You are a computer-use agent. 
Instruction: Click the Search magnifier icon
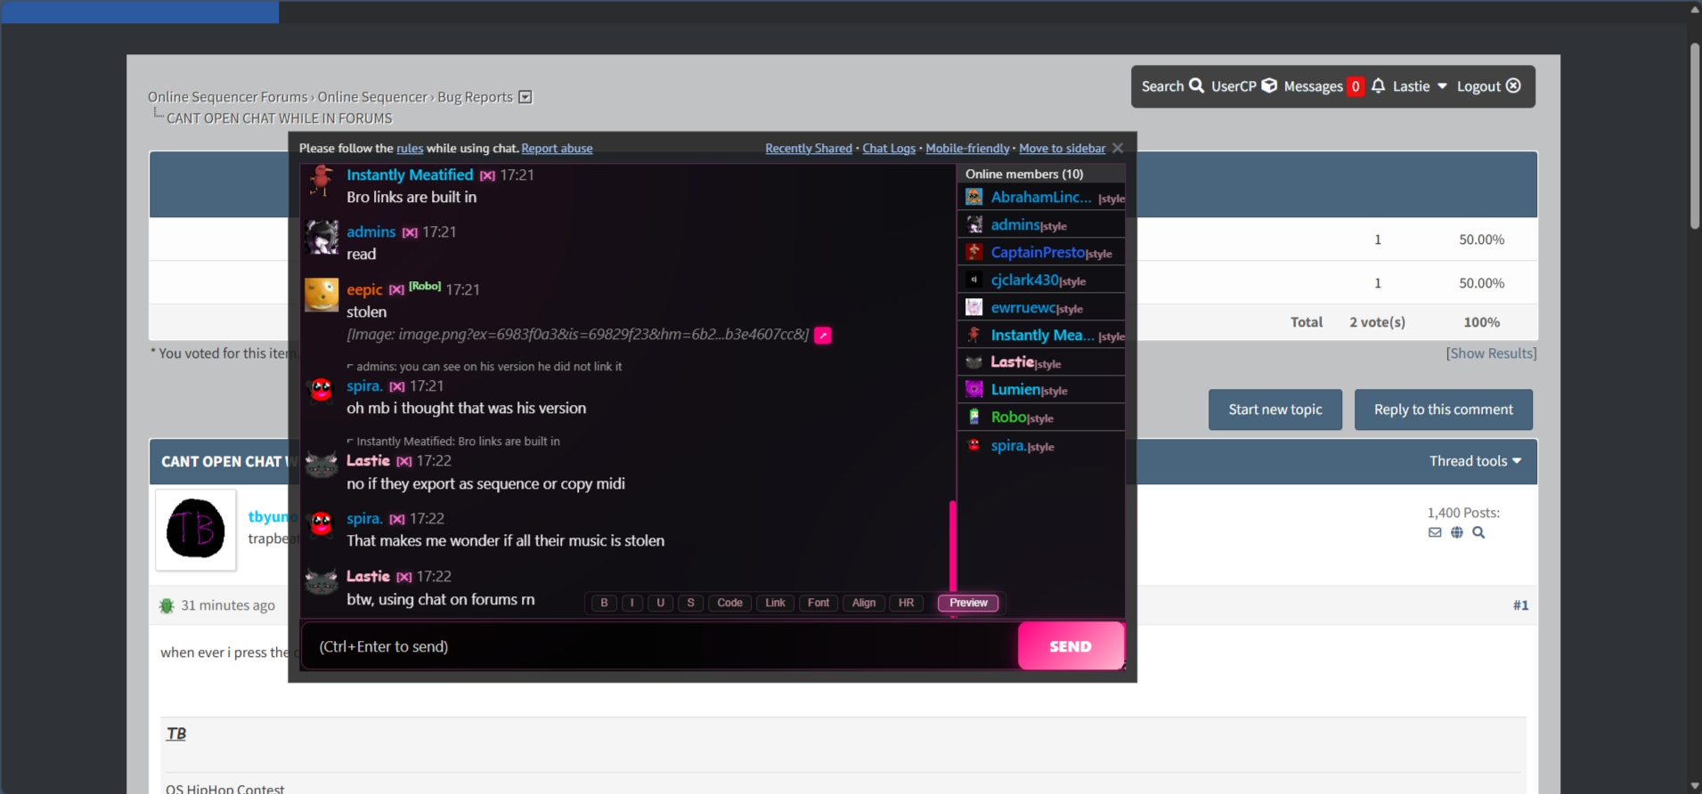click(x=1196, y=86)
